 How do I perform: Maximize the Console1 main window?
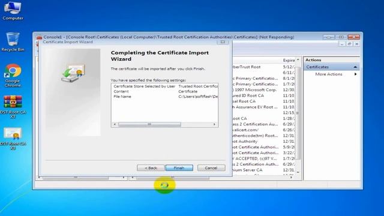coord(341,37)
